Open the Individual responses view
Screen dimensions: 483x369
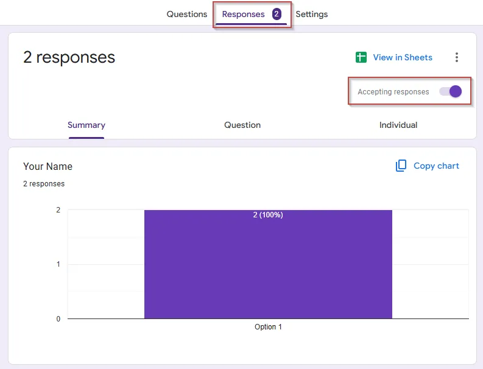(x=398, y=125)
